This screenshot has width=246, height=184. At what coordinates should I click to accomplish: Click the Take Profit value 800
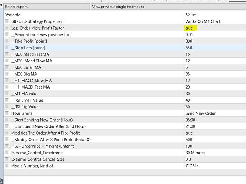189,41
